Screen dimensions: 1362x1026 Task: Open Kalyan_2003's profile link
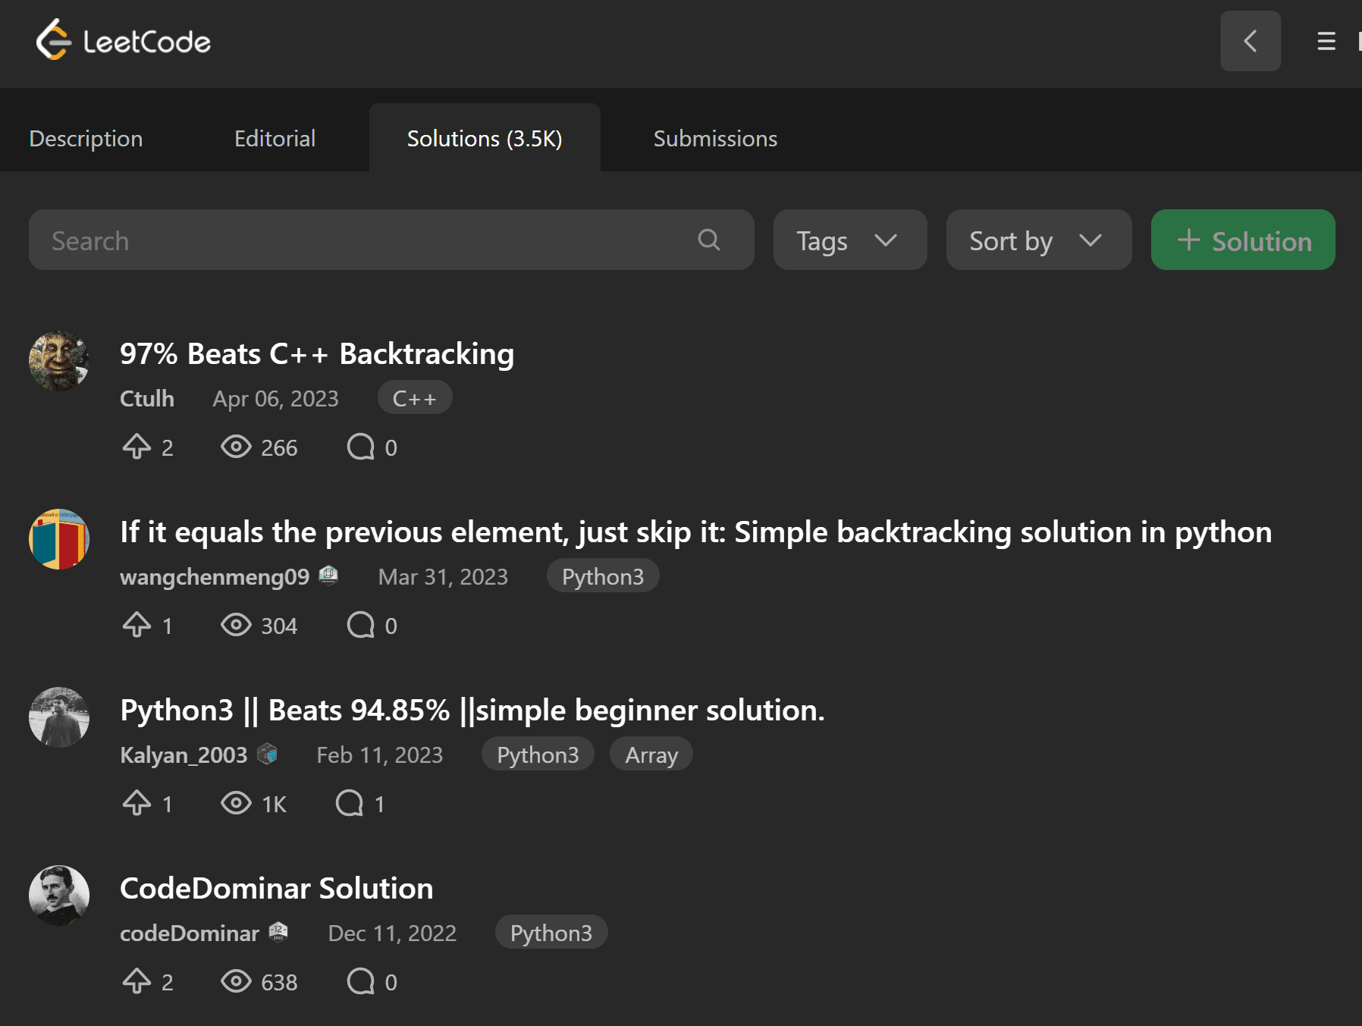(x=184, y=755)
